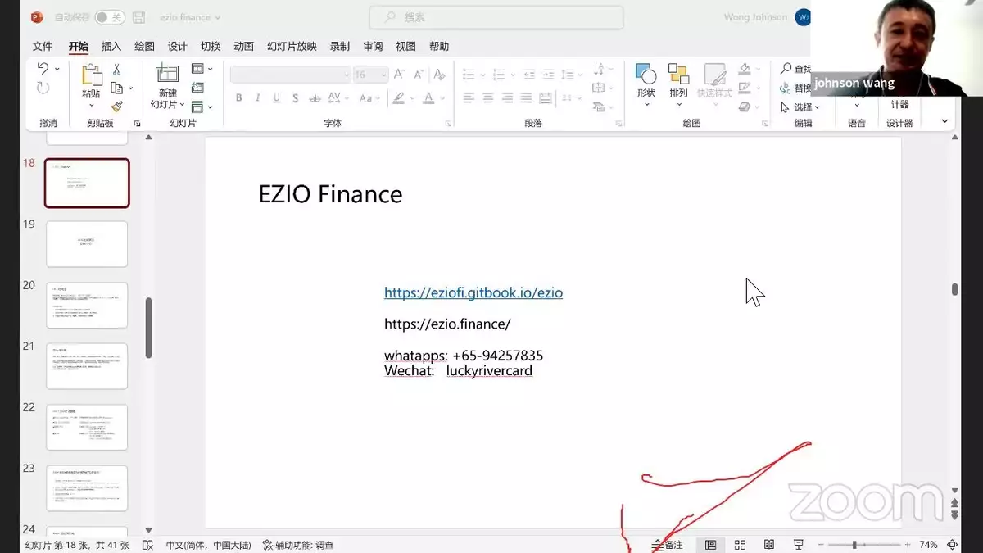Expand the Undo history arrow
This screenshot has height=553, width=983.
57,70
